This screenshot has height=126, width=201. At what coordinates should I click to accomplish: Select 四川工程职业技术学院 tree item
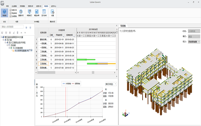[17, 43]
